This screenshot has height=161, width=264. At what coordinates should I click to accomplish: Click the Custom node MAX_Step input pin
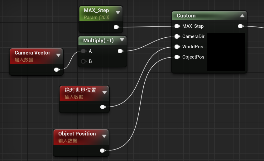pyautogui.click(x=177, y=26)
